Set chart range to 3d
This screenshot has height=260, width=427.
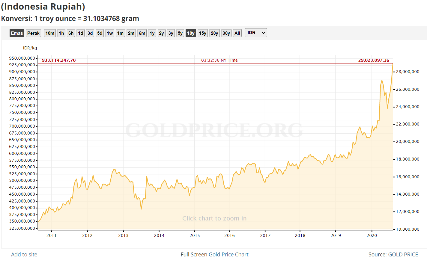[x=90, y=33]
